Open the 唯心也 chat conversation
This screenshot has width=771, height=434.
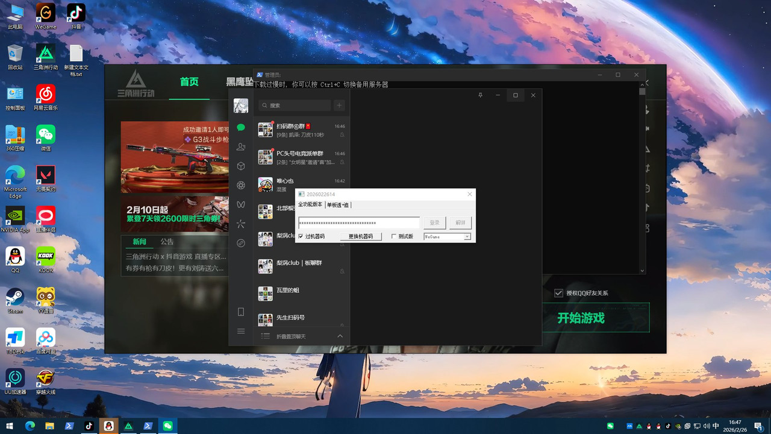[x=301, y=184]
